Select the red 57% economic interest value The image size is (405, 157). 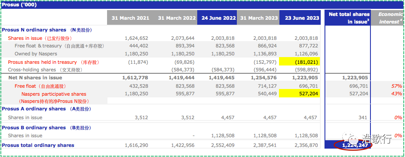(x=396, y=86)
